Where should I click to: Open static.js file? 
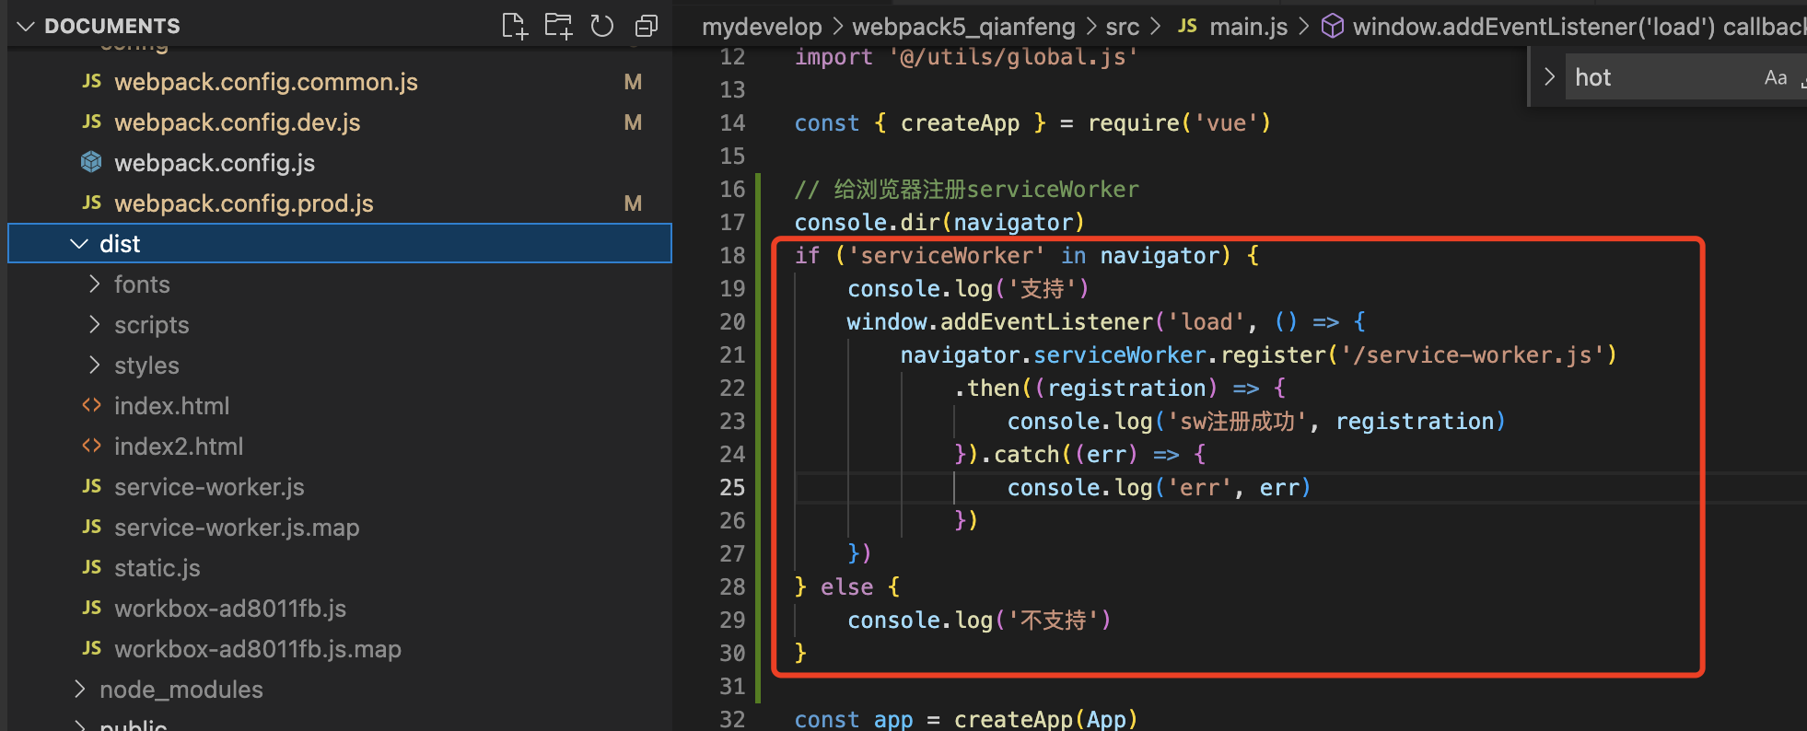[157, 568]
